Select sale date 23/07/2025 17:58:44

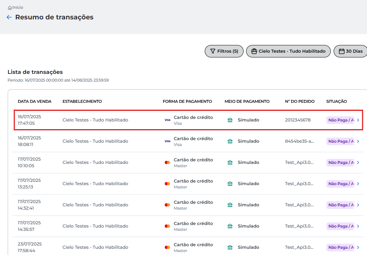click(30, 247)
